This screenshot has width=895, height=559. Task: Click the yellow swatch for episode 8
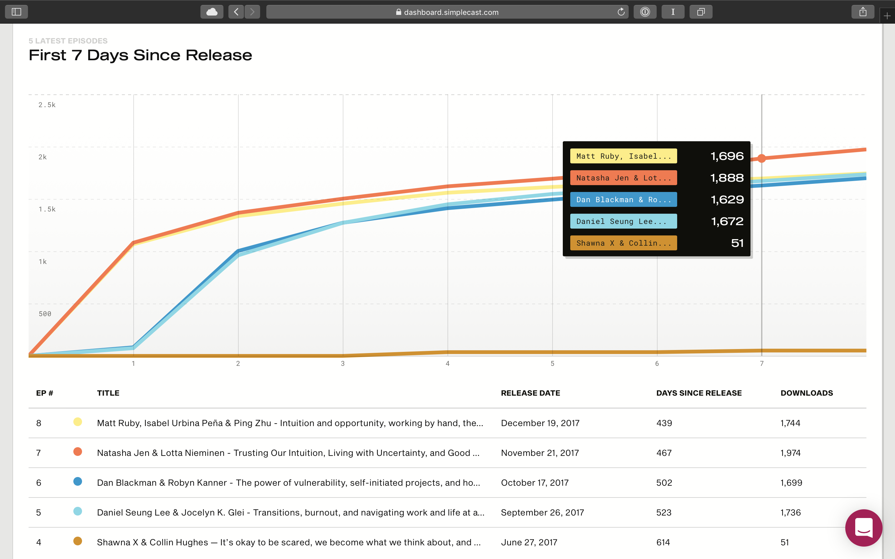[x=78, y=422]
